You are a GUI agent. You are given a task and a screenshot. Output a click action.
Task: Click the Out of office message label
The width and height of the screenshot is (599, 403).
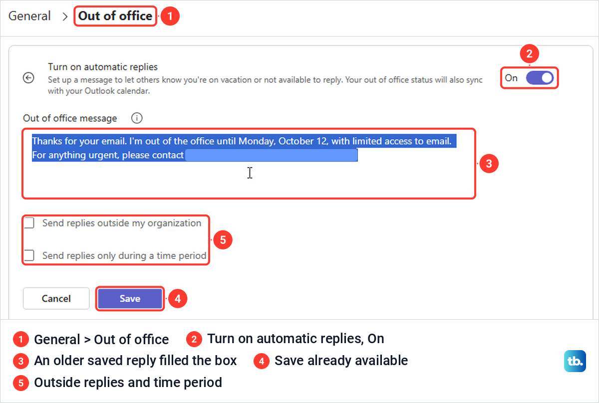coord(70,118)
